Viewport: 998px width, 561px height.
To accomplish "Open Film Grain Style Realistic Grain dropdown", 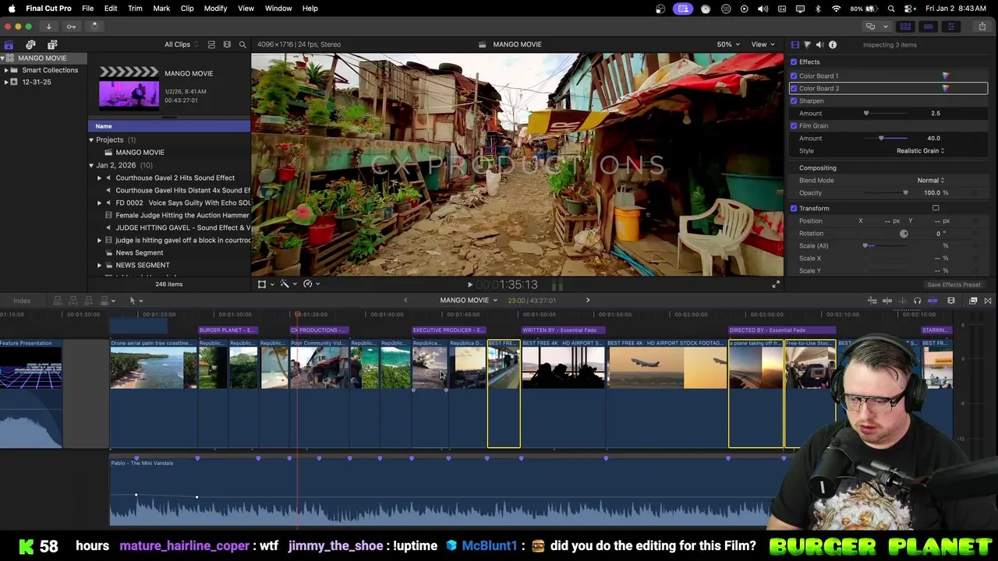I will [920, 150].
